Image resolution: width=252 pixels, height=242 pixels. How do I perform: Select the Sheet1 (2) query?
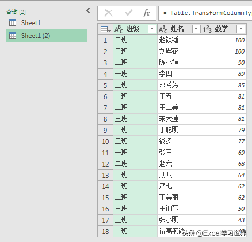click(47, 35)
